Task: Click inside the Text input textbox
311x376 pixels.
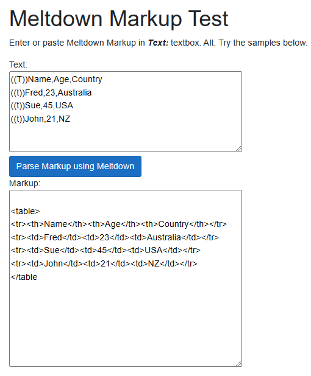Action: (x=126, y=111)
